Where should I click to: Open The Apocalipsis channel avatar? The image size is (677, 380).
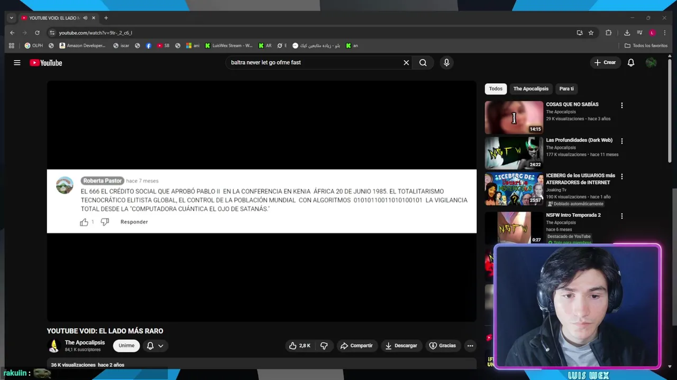(x=53, y=346)
